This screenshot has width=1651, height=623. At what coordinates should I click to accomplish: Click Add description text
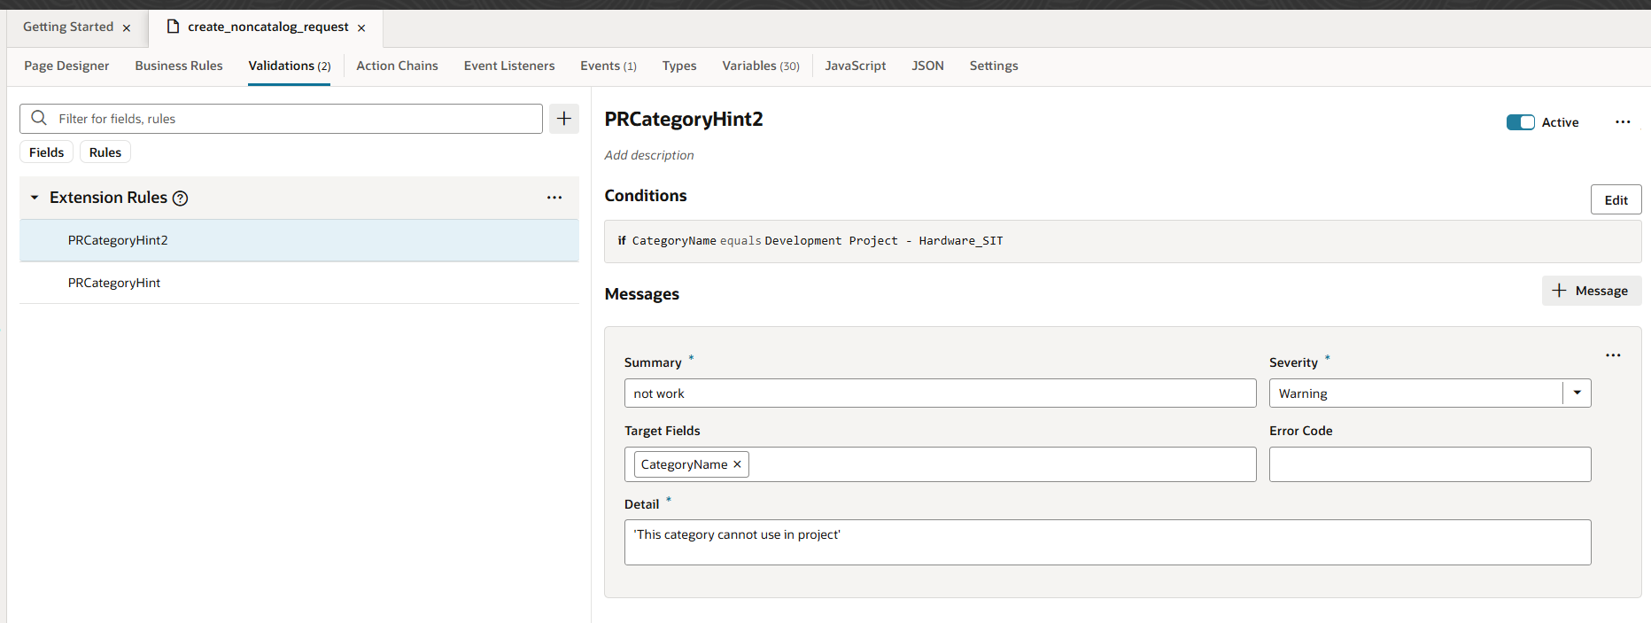649,155
